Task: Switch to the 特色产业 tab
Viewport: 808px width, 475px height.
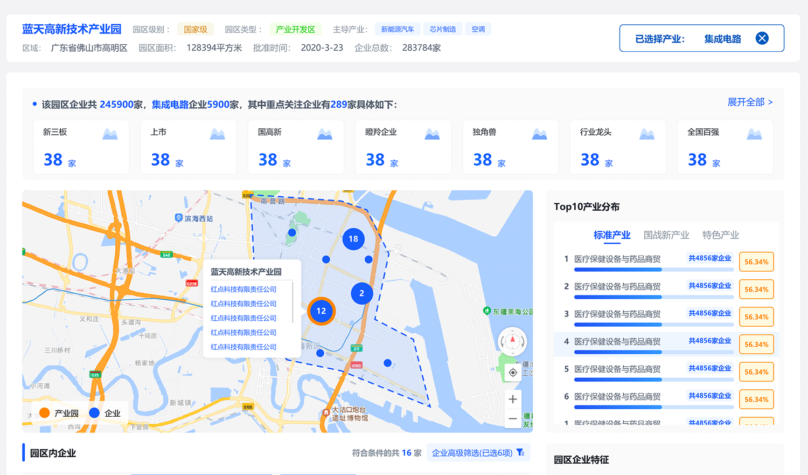Action: [x=720, y=235]
